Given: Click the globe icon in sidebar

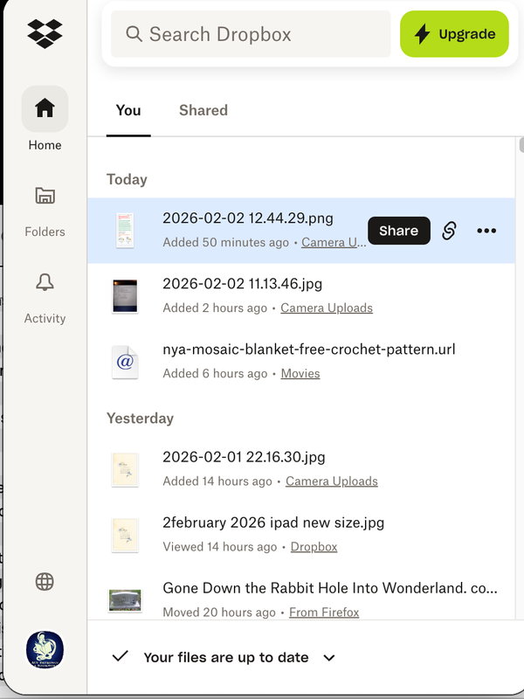Looking at the screenshot, I should point(45,582).
